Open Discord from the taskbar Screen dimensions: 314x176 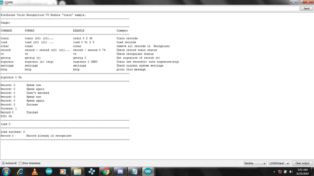(x=120, y=171)
